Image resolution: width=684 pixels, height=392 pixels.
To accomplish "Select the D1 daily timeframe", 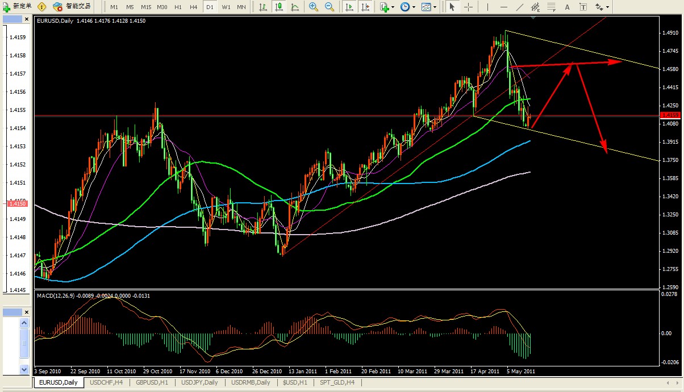I will pyautogui.click(x=210, y=7).
